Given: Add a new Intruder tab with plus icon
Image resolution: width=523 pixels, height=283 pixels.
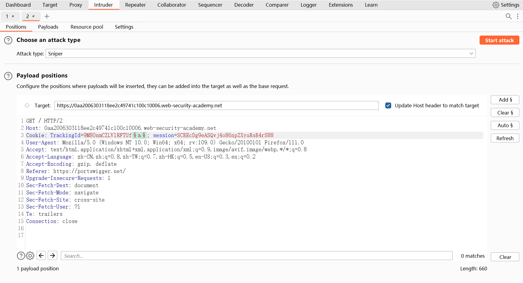Looking at the screenshot, I should pos(47,16).
